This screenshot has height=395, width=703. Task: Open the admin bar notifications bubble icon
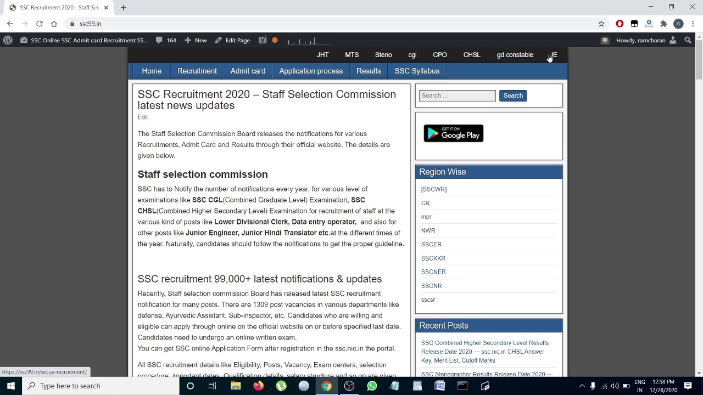[605, 40]
